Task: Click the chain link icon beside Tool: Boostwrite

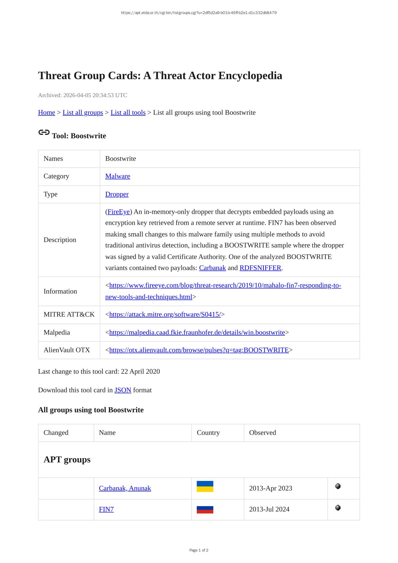Action: [44, 132]
